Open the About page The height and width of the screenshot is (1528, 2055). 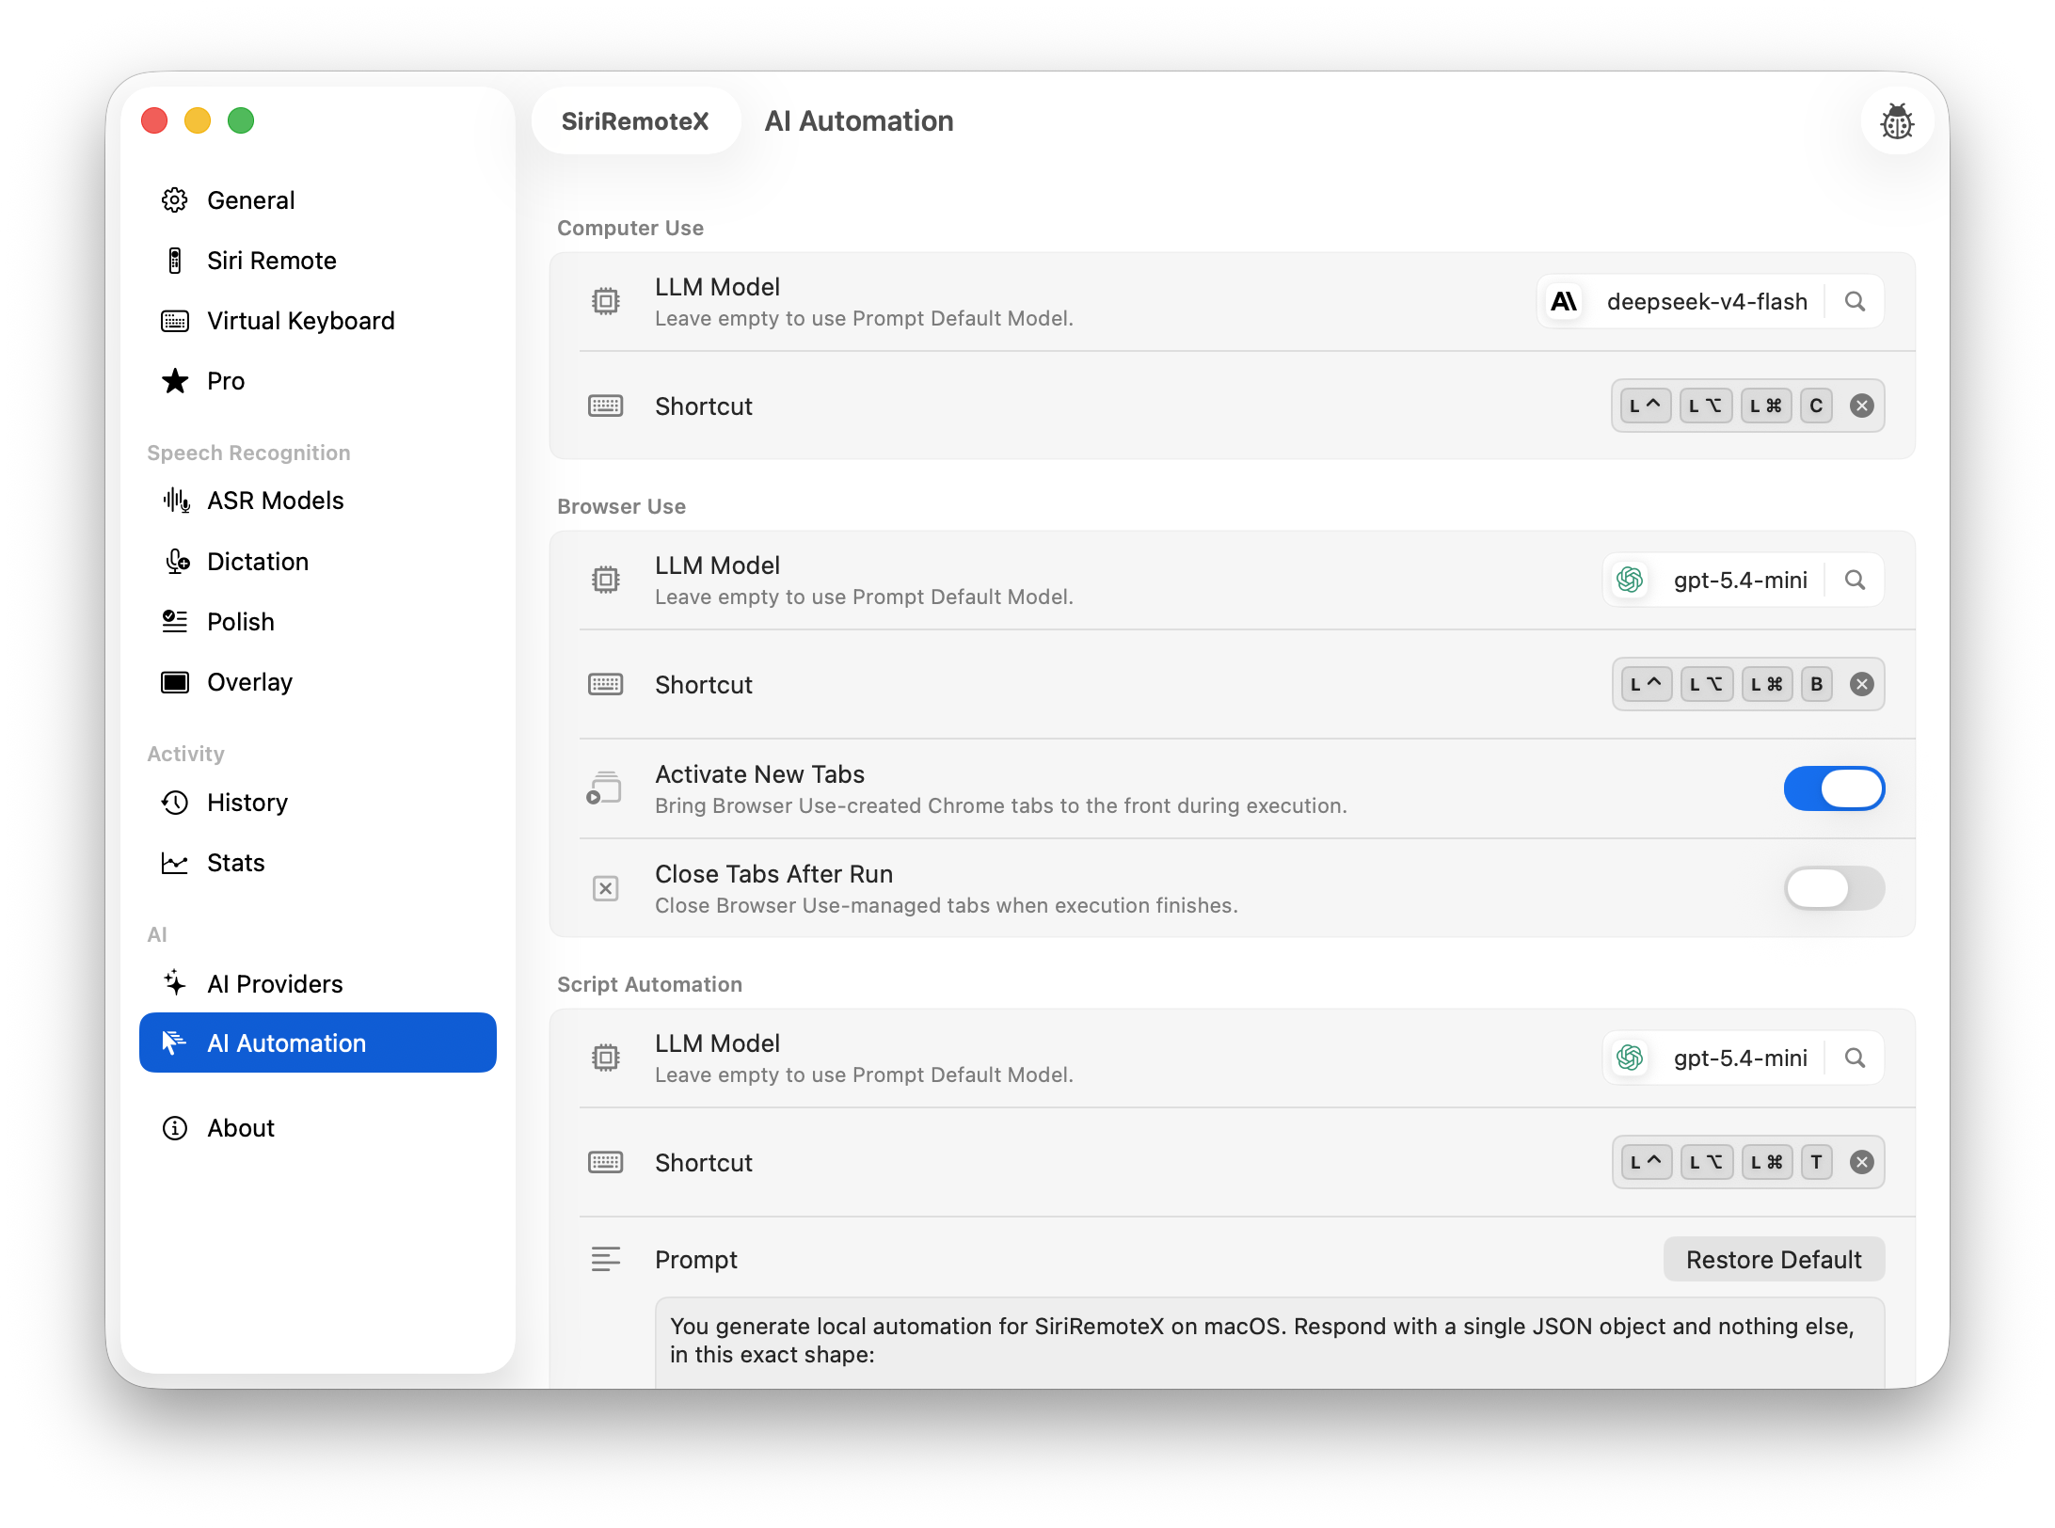(318, 1128)
